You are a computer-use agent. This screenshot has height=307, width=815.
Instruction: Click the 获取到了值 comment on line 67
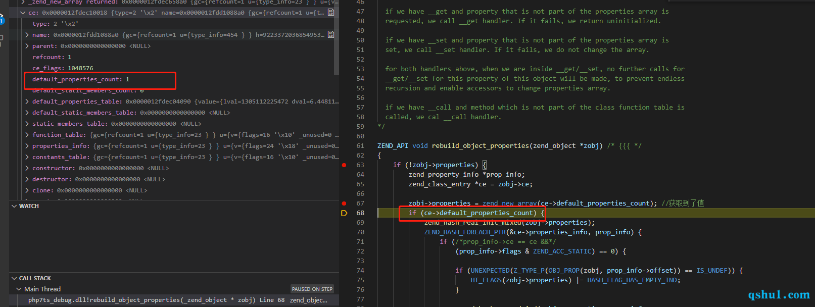coord(683,203)
